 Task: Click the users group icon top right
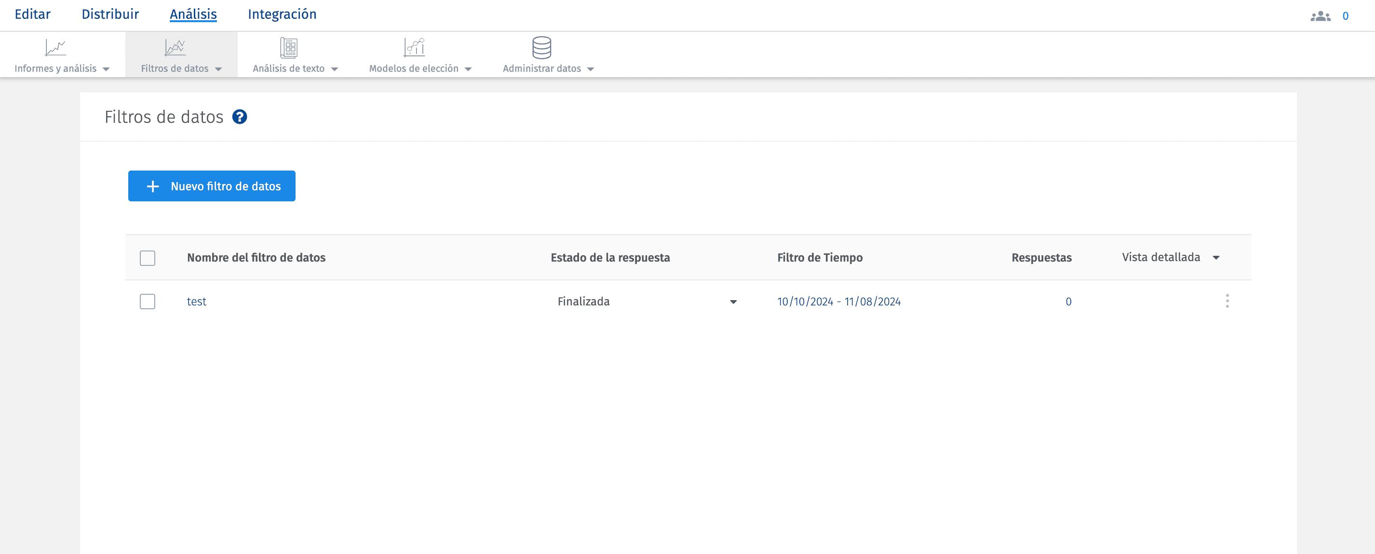pyautogui.click(x=1320, y=16)
